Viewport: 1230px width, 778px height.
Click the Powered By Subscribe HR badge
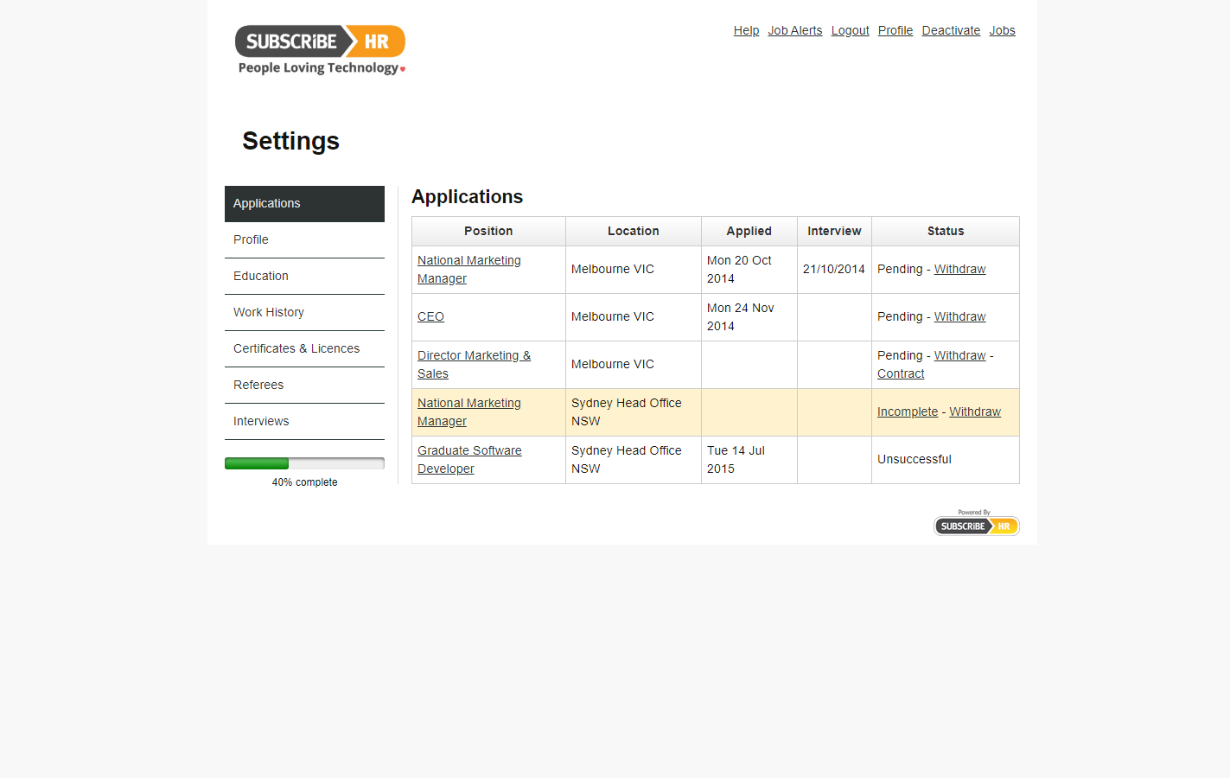click(x=976, y=525)
